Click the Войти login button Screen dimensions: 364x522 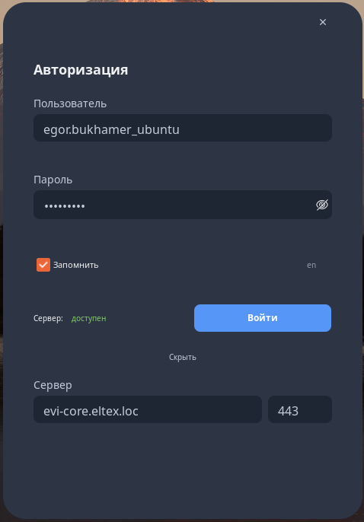tap(263, 318)
